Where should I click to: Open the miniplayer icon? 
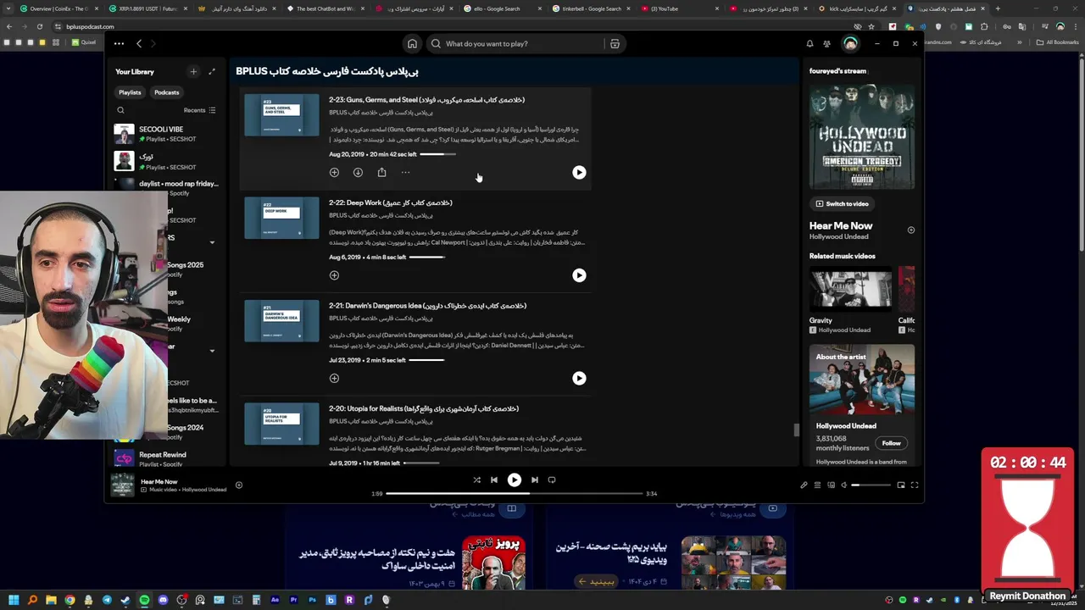pos(901,485)
